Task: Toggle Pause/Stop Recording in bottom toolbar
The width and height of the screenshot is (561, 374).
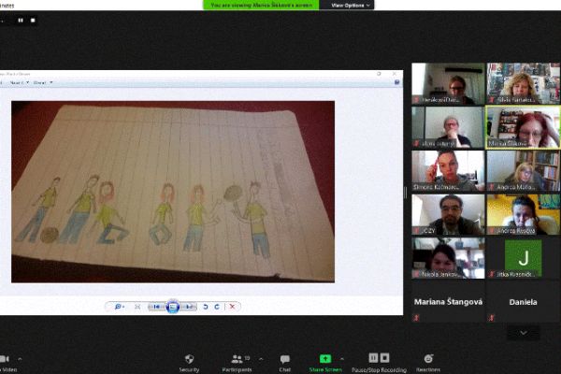Action: 379,359
